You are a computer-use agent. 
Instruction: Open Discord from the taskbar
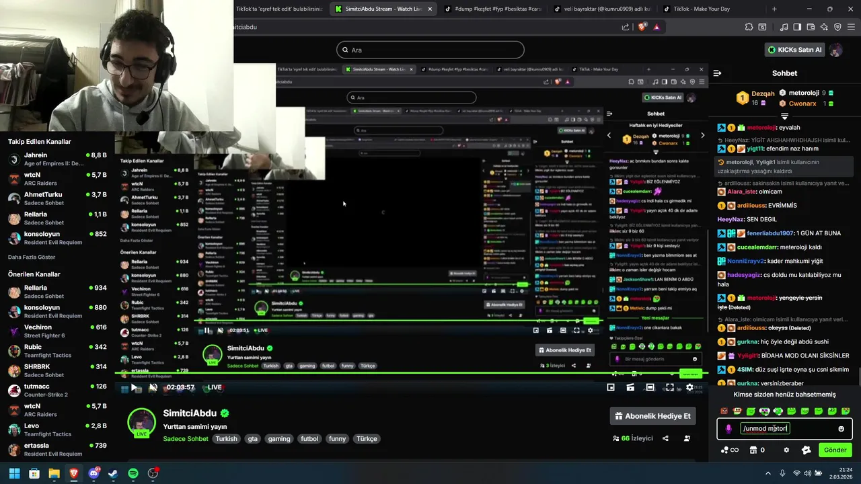93,473
